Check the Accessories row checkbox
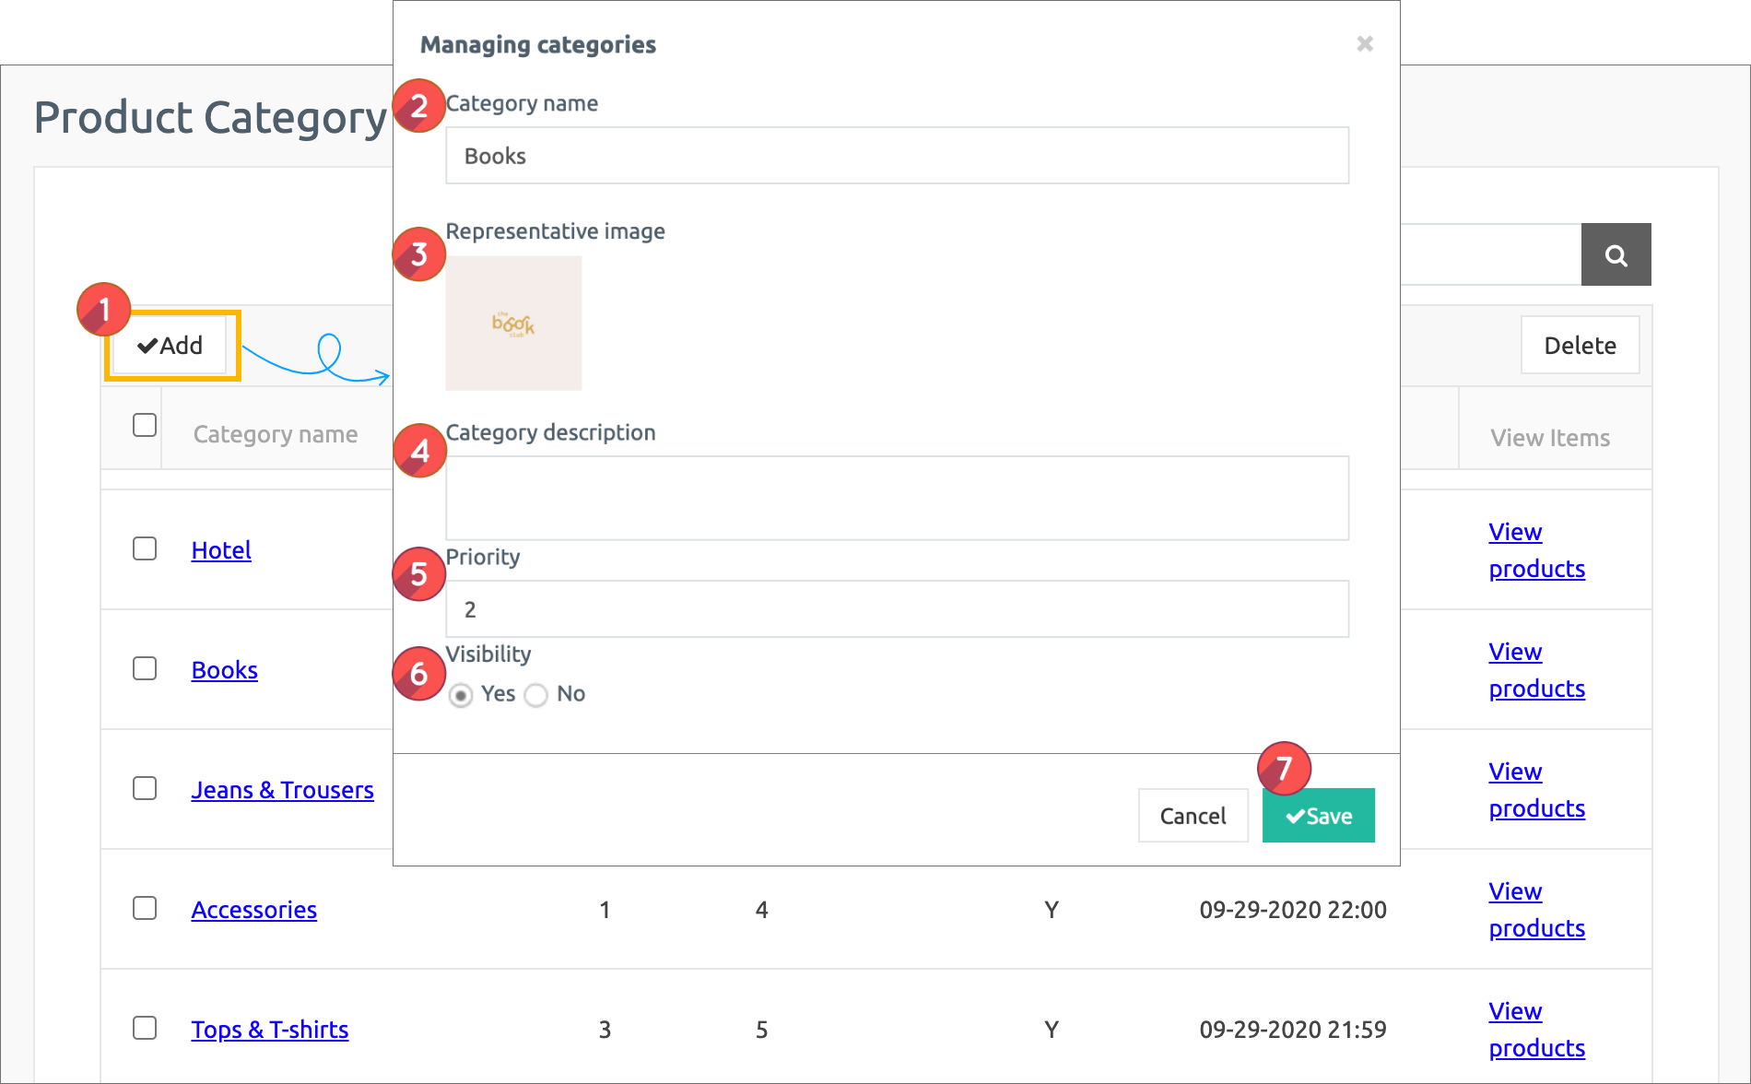 145,909
